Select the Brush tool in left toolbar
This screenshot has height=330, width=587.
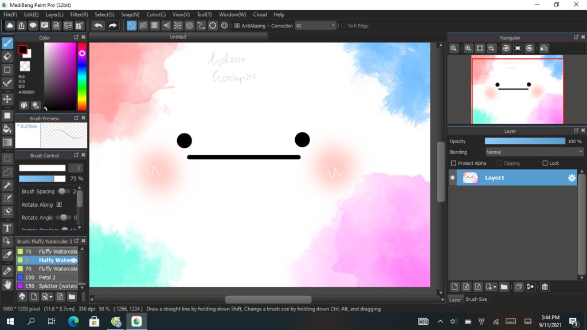click(7, 42)
